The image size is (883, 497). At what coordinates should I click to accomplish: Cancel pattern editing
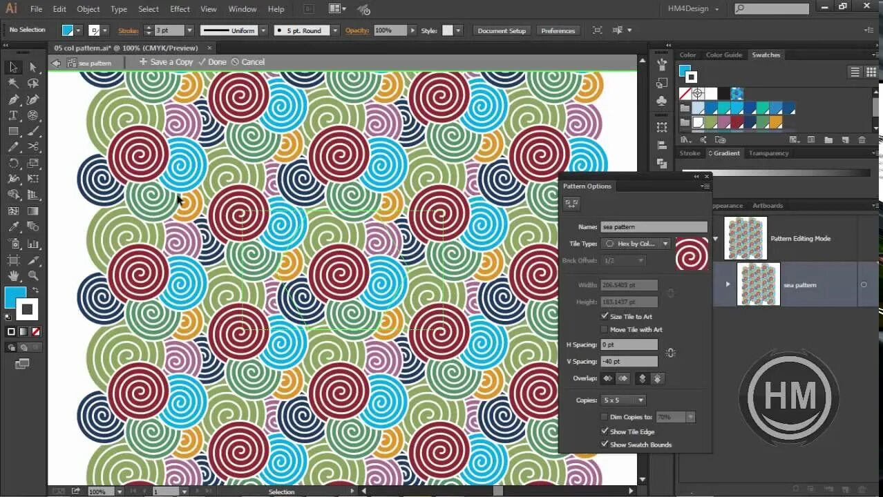point(248,62)
